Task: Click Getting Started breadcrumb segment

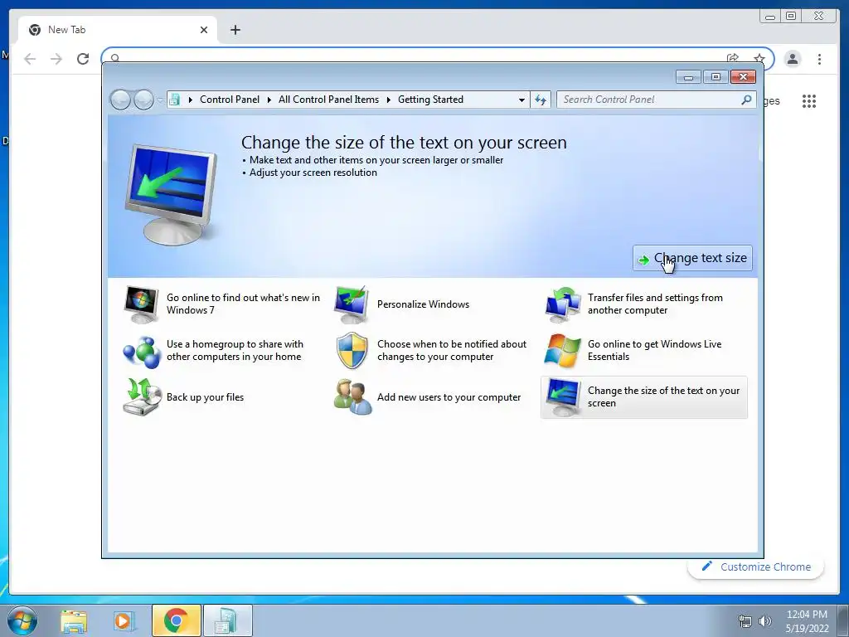Action: [430, 100]
